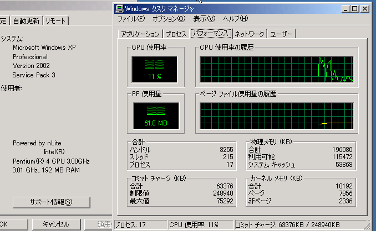Click the 非ページ label in kernel memory group
The height and width of the screenshot is (231, 376).
[260, 201]
